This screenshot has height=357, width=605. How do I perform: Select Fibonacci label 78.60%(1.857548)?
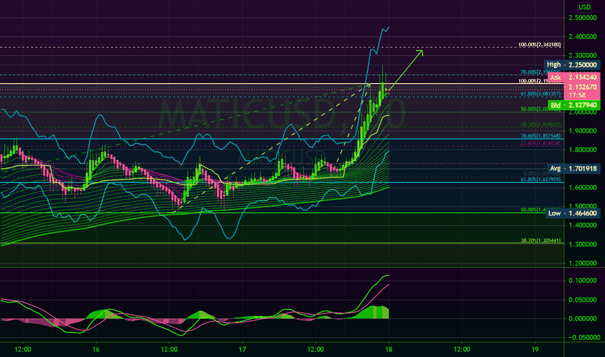point(541,136)
